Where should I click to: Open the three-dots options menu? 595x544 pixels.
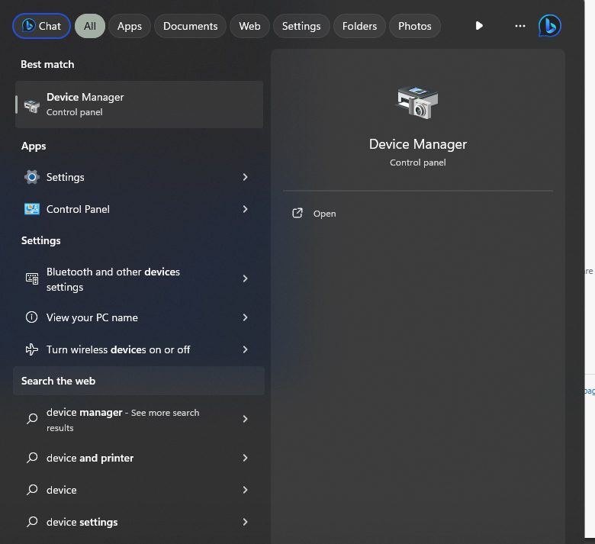(520, 26)
